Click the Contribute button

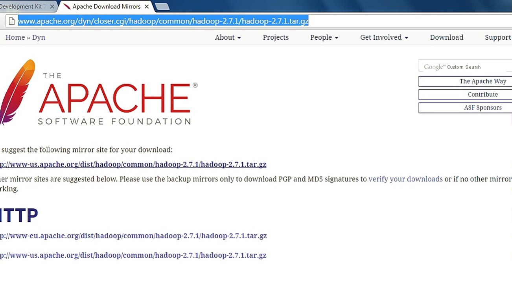tap(465, 95)
